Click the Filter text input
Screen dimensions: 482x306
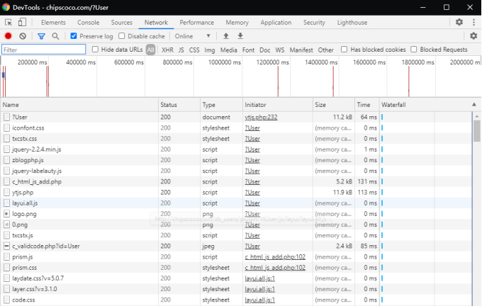point(44,50)
